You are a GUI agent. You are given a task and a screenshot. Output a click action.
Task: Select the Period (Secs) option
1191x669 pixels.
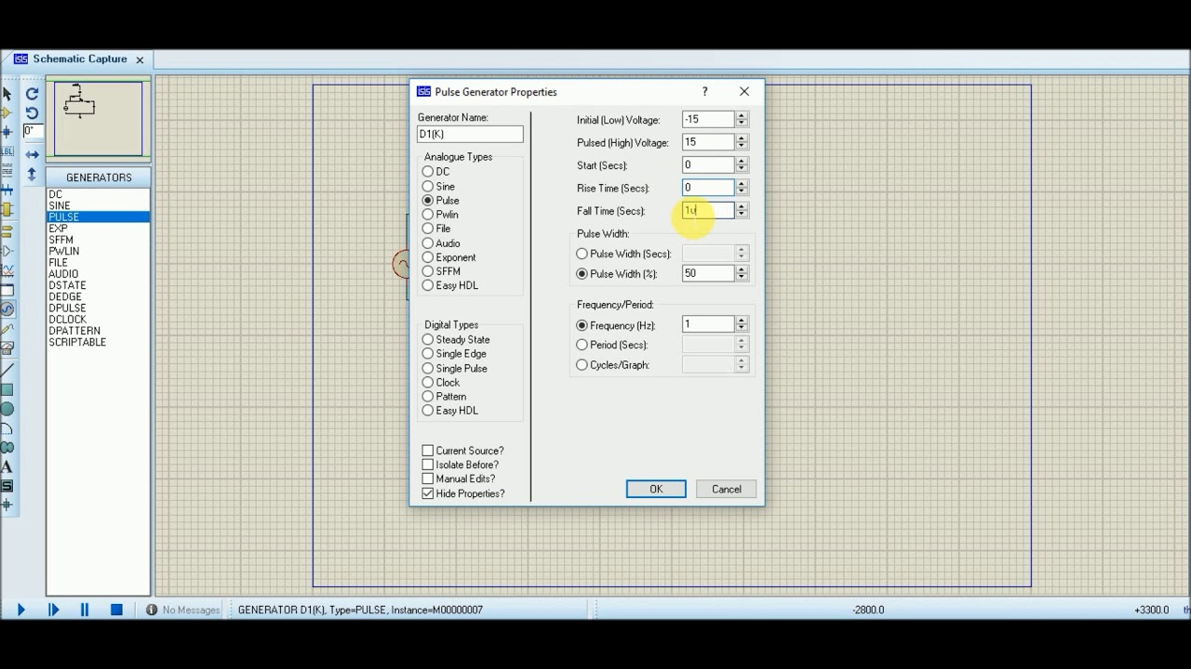[x=582, y=345]
